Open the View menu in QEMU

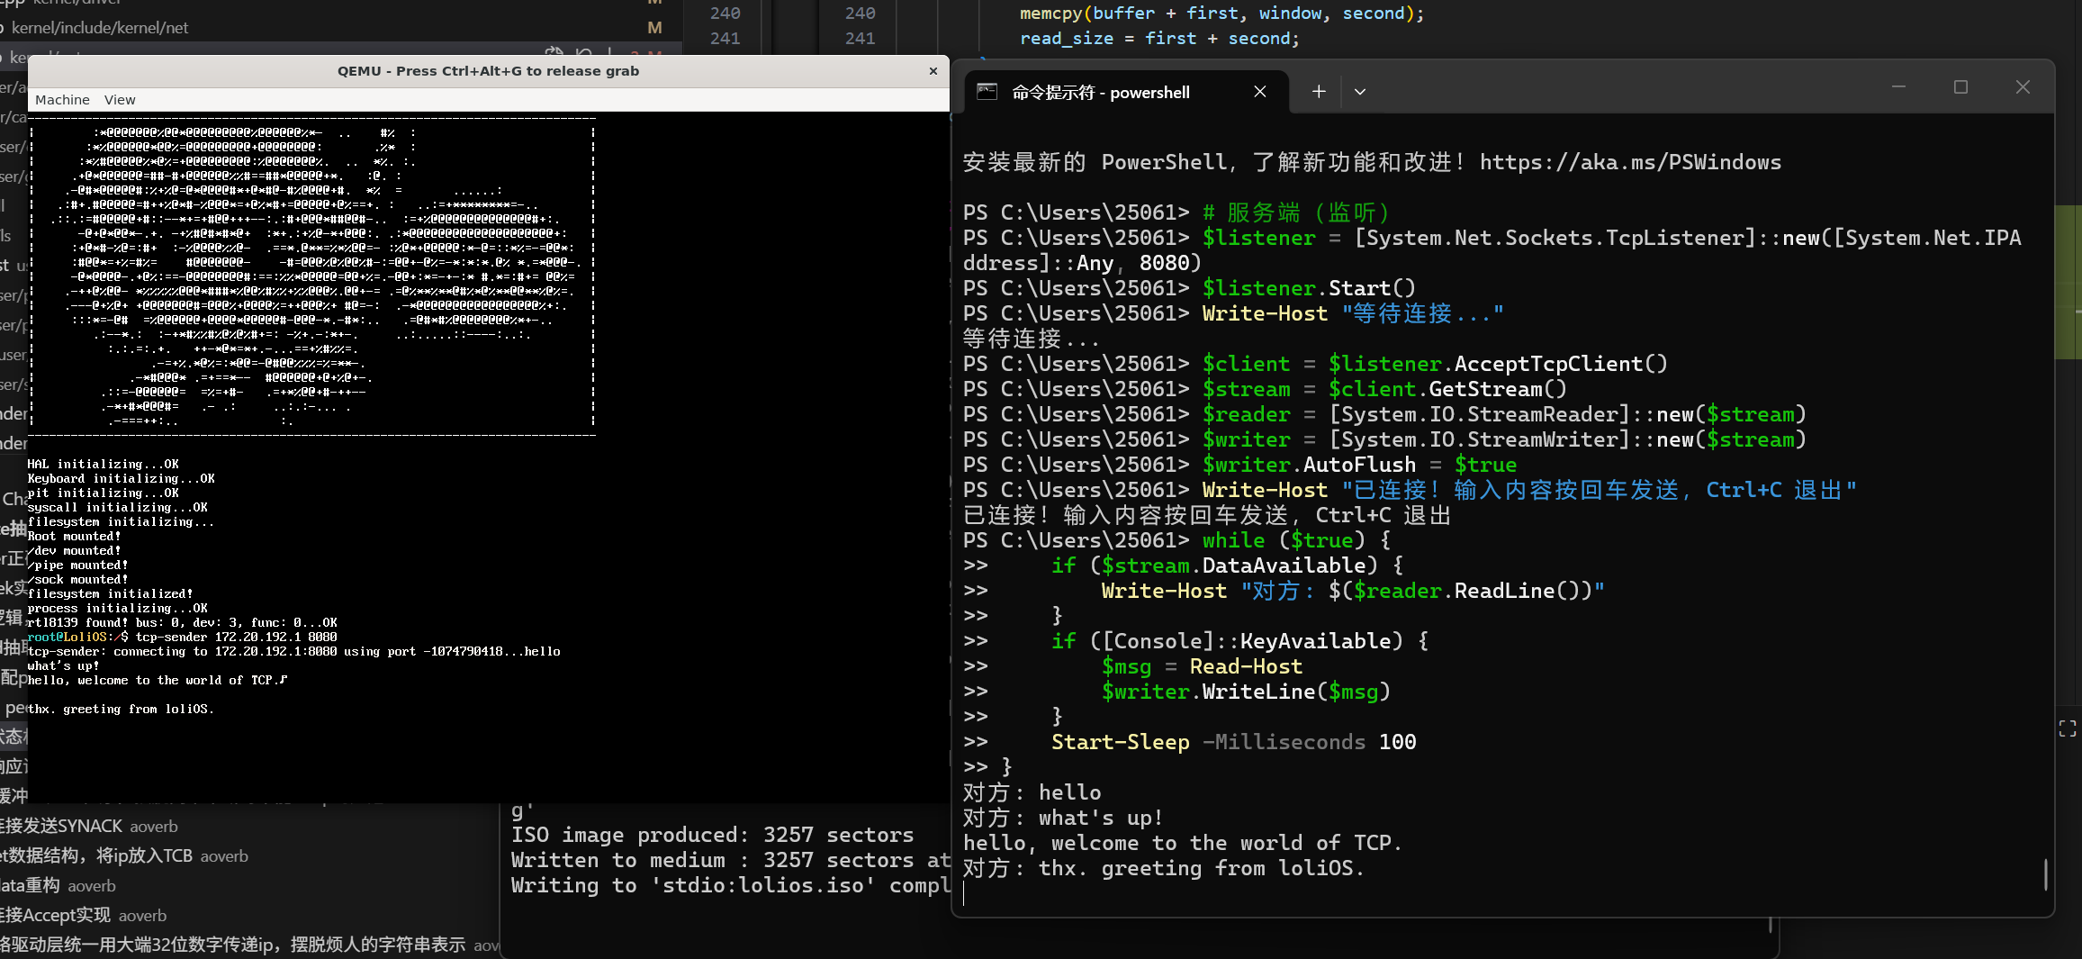click(120, 100)
